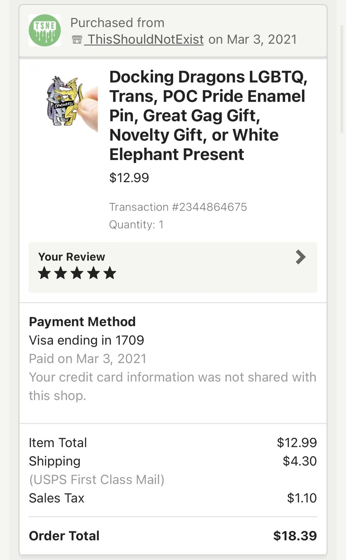Click the first review star
Screen dimensions: 346x560
pos(44,273)
